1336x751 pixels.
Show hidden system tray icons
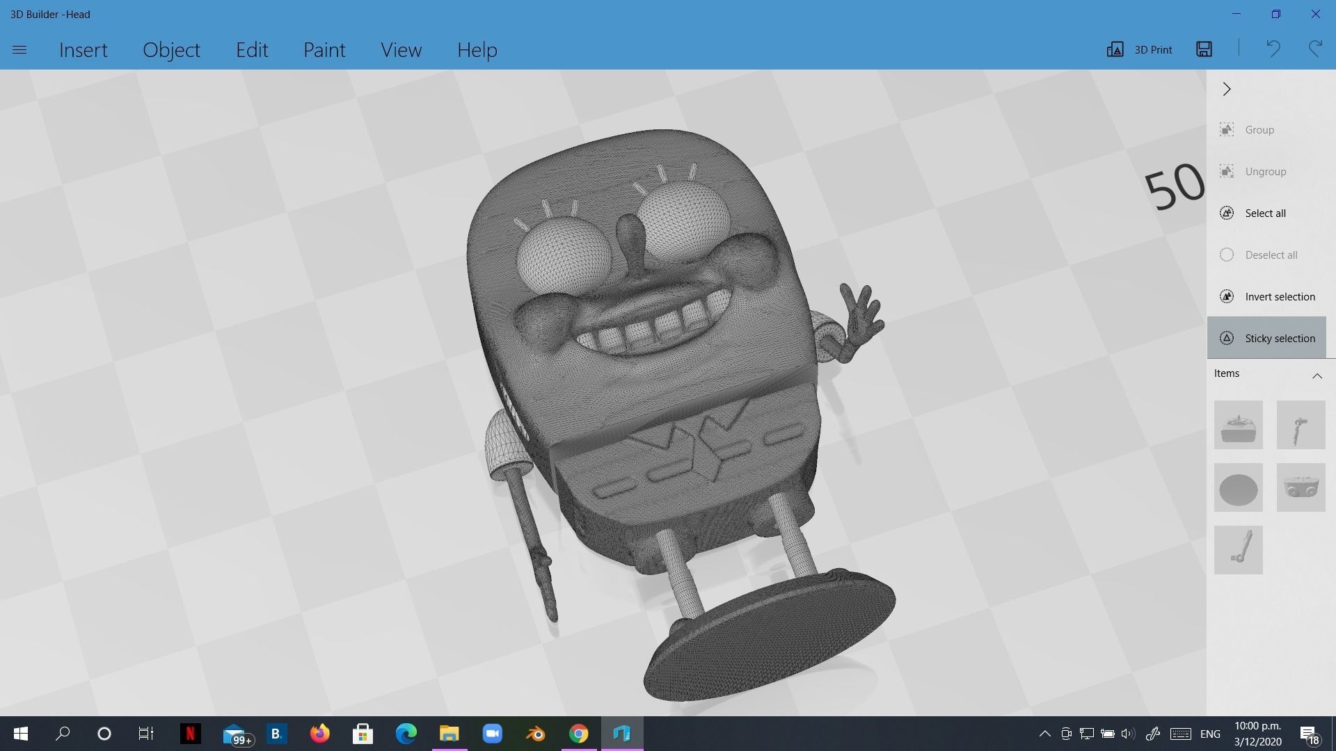(1044, 734)
